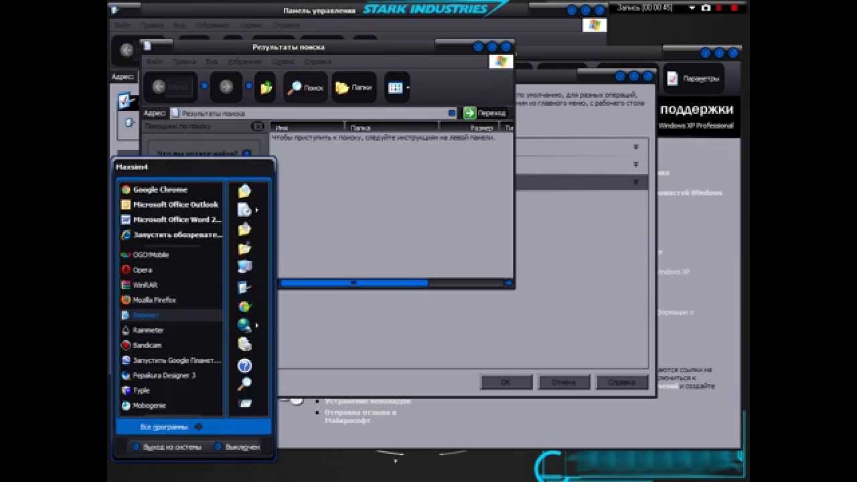The height and width of the screenshot is (482, 857).
Task: Open WinRAR from the start menu
Action: coord(171,285)
